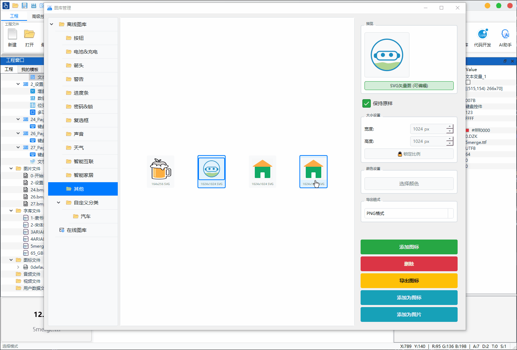Screen dimensions: 517x350
Task: Decrease the height value with the down arrow
Action: pos(450,144)
